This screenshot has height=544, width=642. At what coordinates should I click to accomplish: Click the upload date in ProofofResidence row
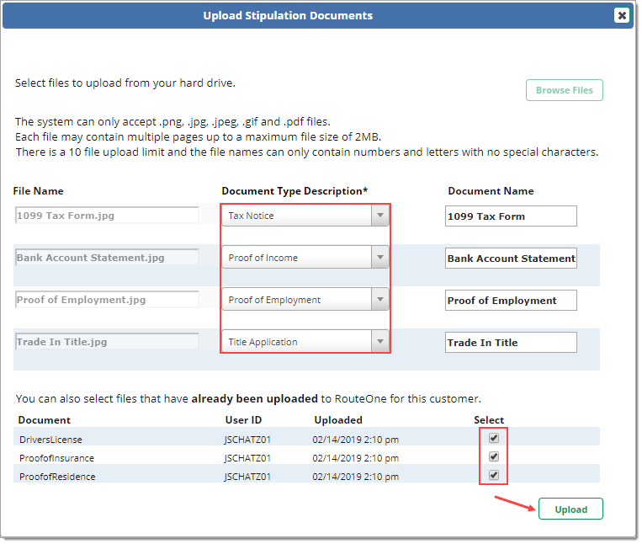(x=355, y=477)
